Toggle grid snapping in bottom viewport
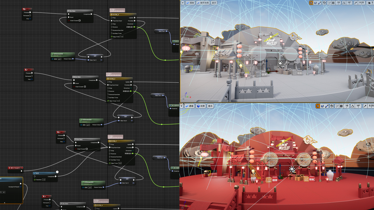 (x=341, y=106)
